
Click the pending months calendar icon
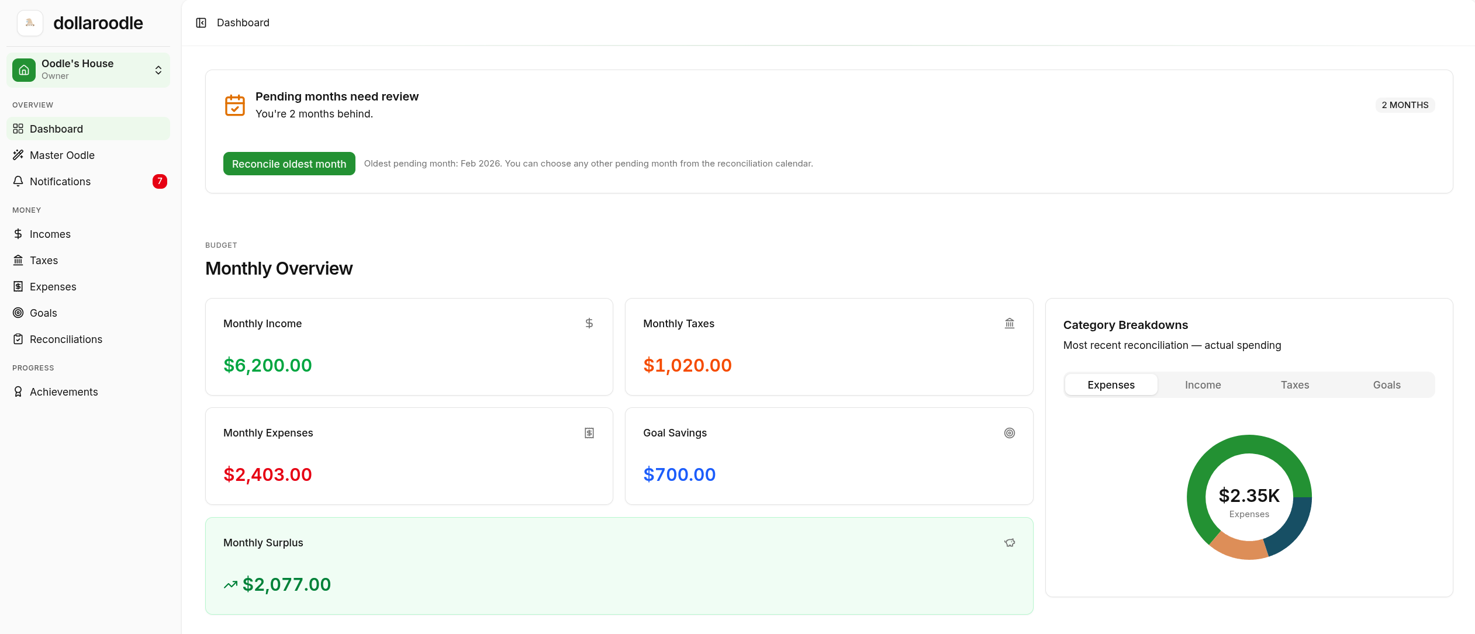235,105
